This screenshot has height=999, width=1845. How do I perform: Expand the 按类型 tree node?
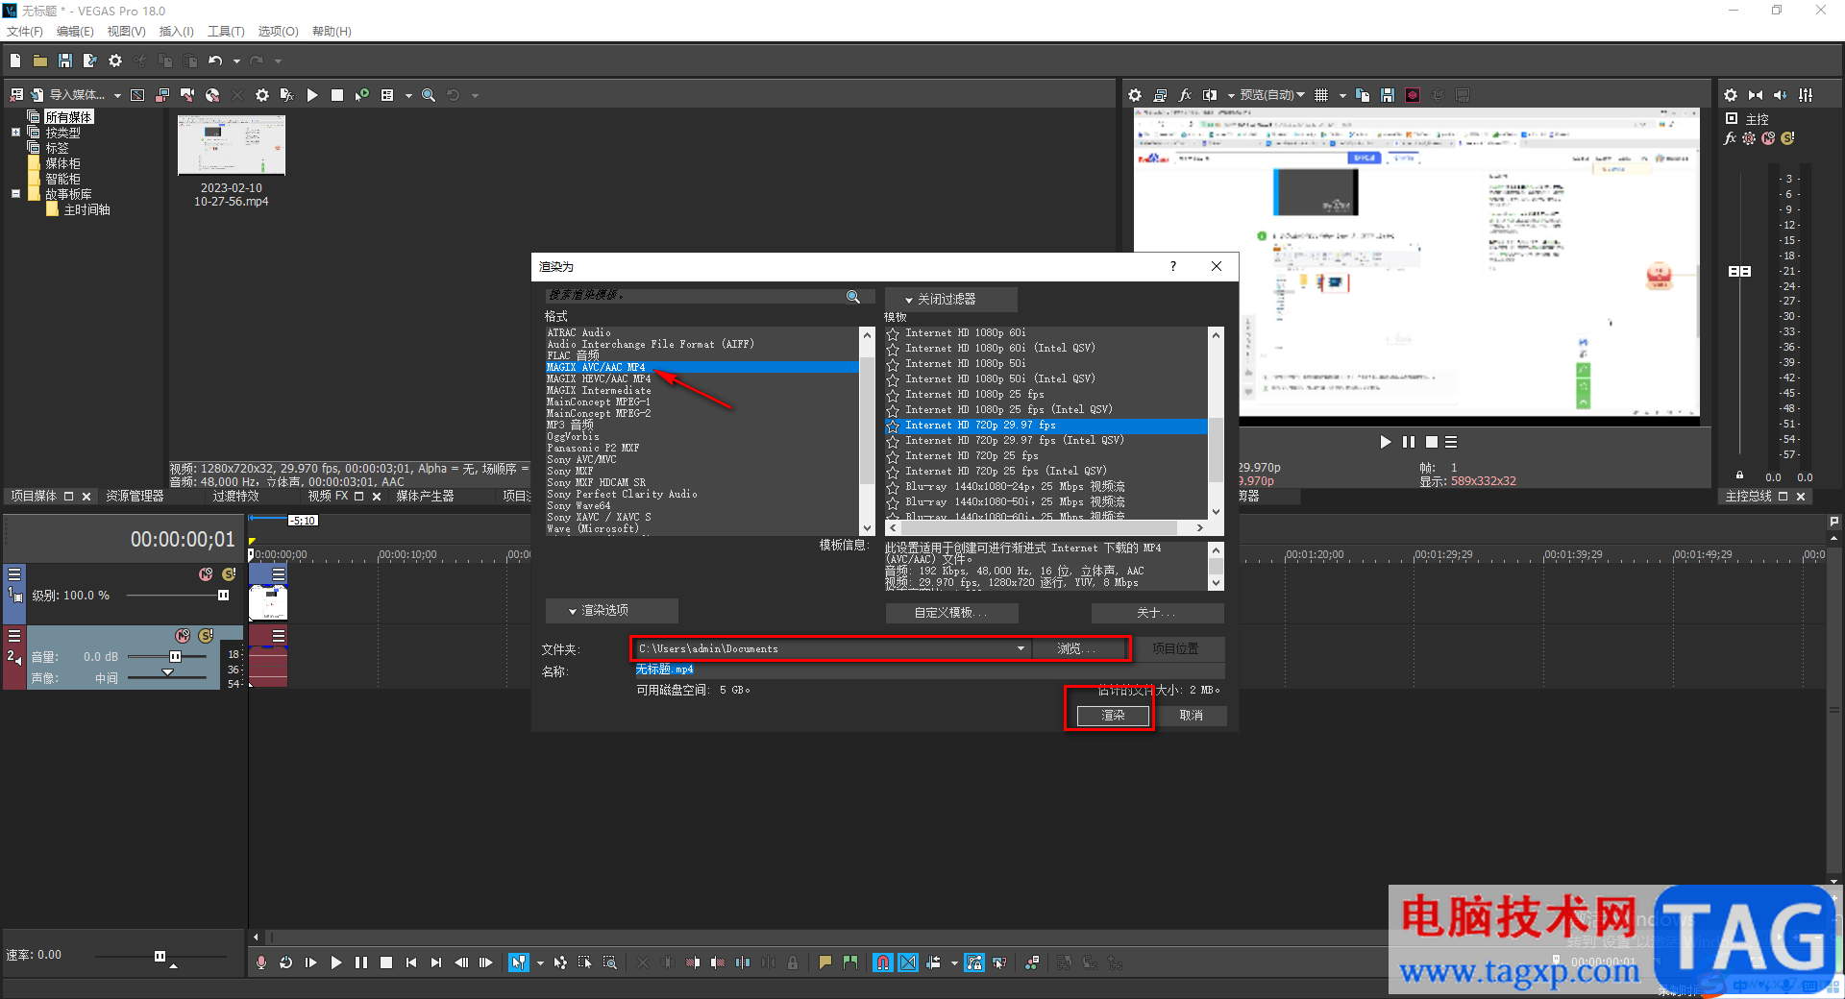point(15,133)
